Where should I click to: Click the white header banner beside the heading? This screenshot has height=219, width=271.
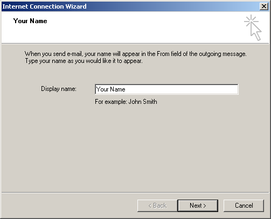tap(144, 27)
